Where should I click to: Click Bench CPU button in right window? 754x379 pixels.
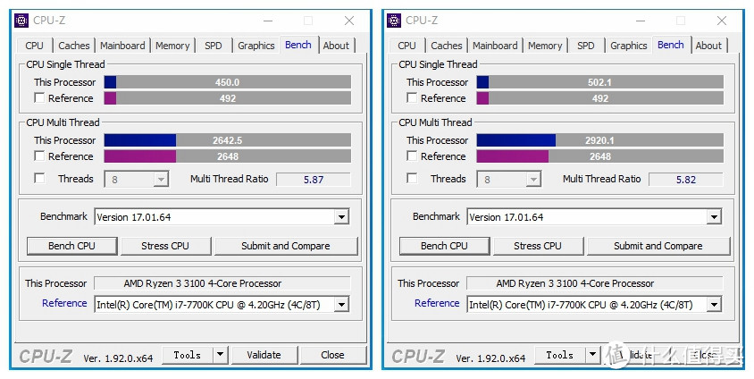444,246
